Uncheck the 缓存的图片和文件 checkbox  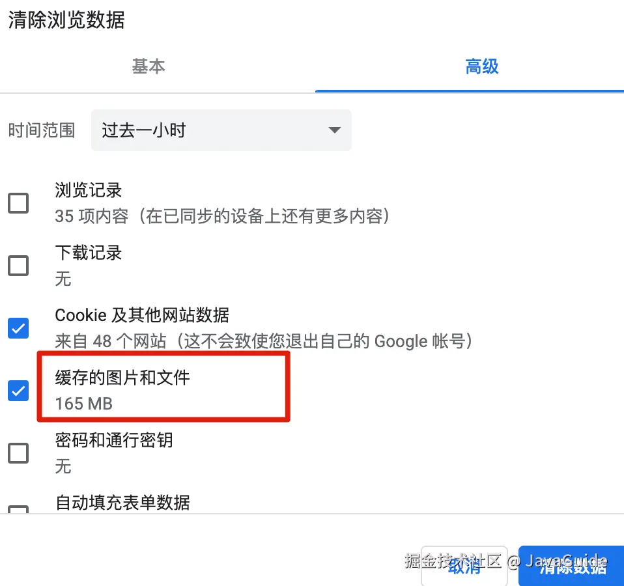pos(18,391)
